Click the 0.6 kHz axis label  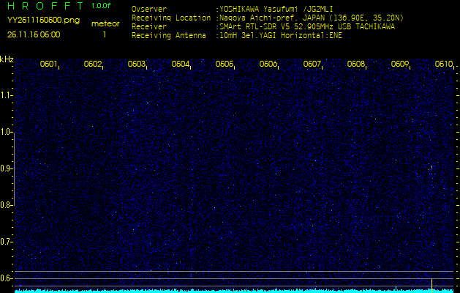click(5, 278)
